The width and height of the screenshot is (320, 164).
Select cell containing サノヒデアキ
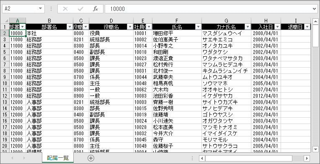click(226, 108)
